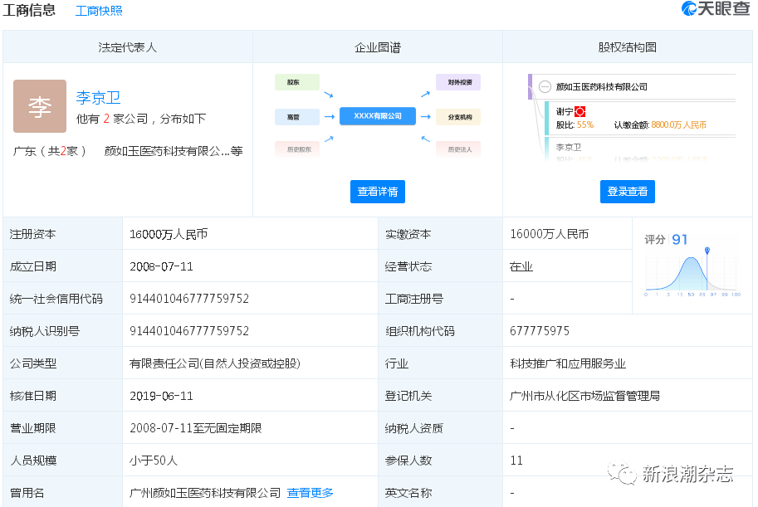Click the central XXXX有限公司 graph node

377,116
